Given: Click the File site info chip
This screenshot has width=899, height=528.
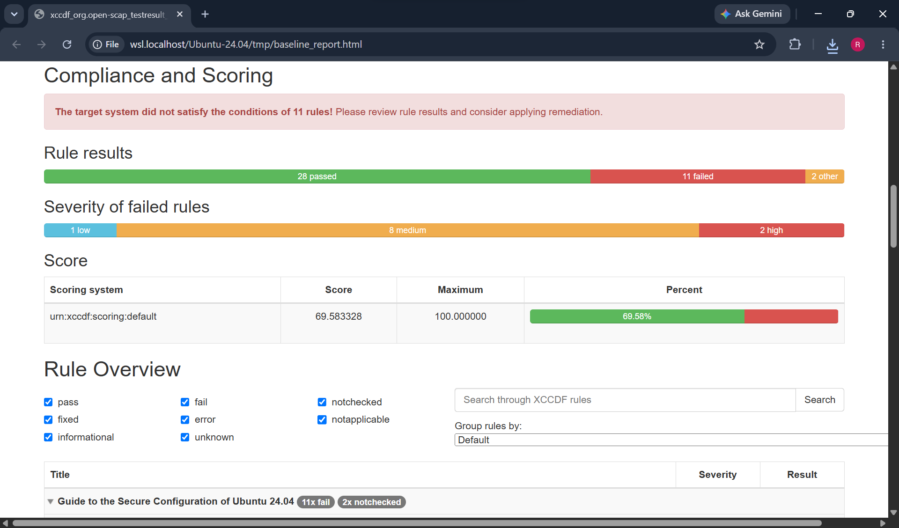Looking at the screenshot, I should point(106,44).
